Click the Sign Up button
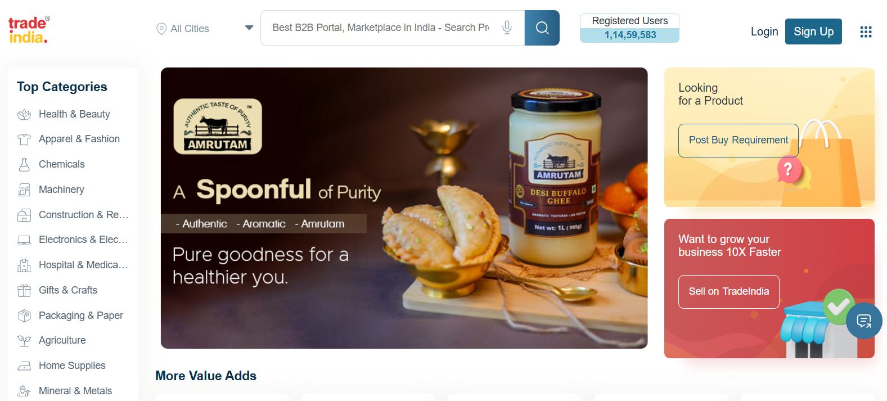887x401 pixels. click(813, 31)
